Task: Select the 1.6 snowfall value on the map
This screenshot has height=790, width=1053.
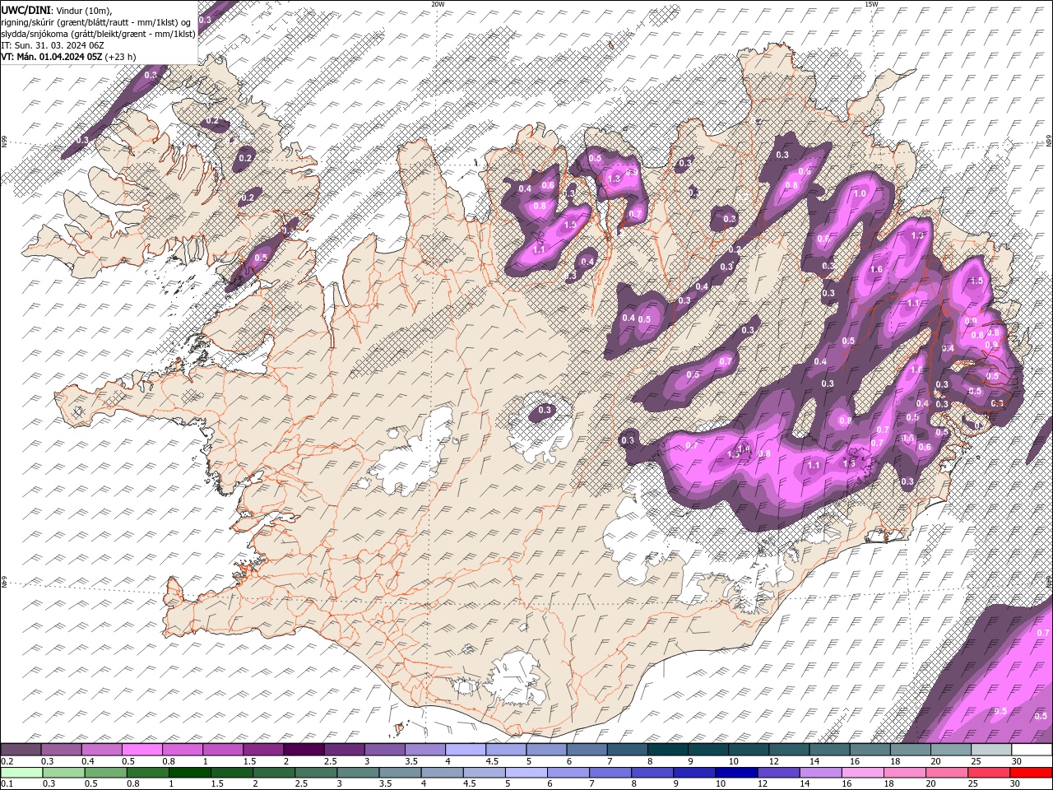Action: [876, 269]
